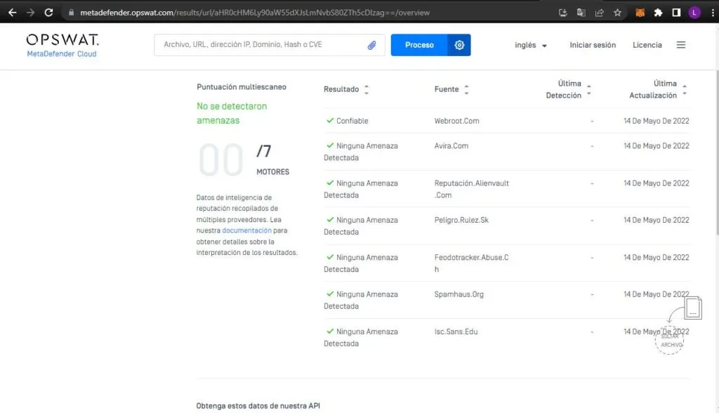Open the documentación link

(x=246, y=230)
